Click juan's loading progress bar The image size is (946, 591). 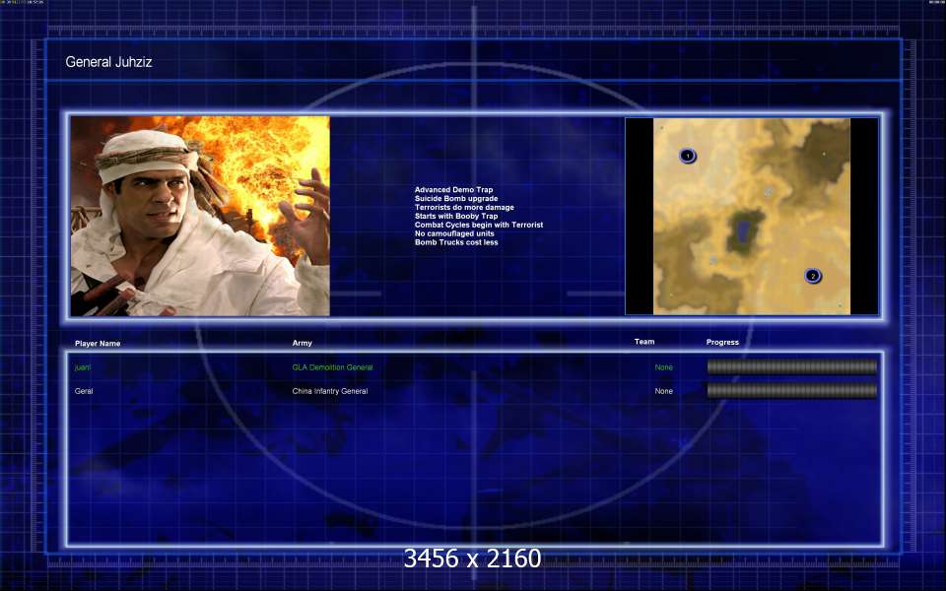click(791, 367)
